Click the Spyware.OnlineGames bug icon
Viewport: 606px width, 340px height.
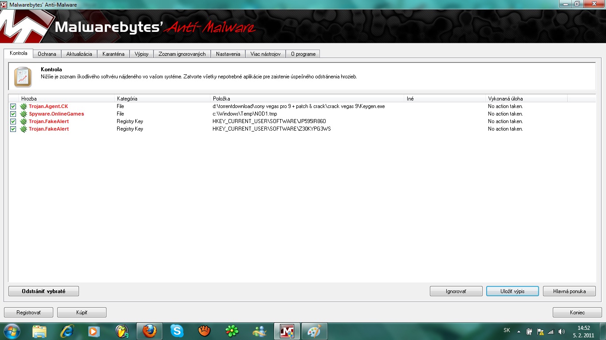click(24, 114)
